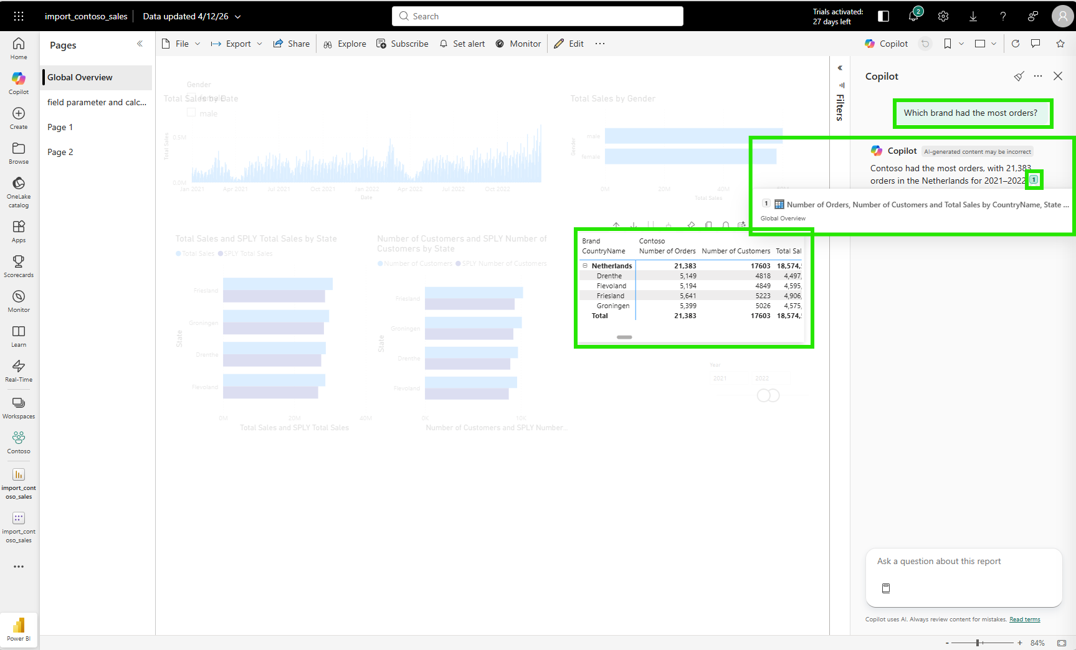The width and height of the screenshot is (1076, 650).
Task: Switch to Page 2
Action: pos(97,152)
